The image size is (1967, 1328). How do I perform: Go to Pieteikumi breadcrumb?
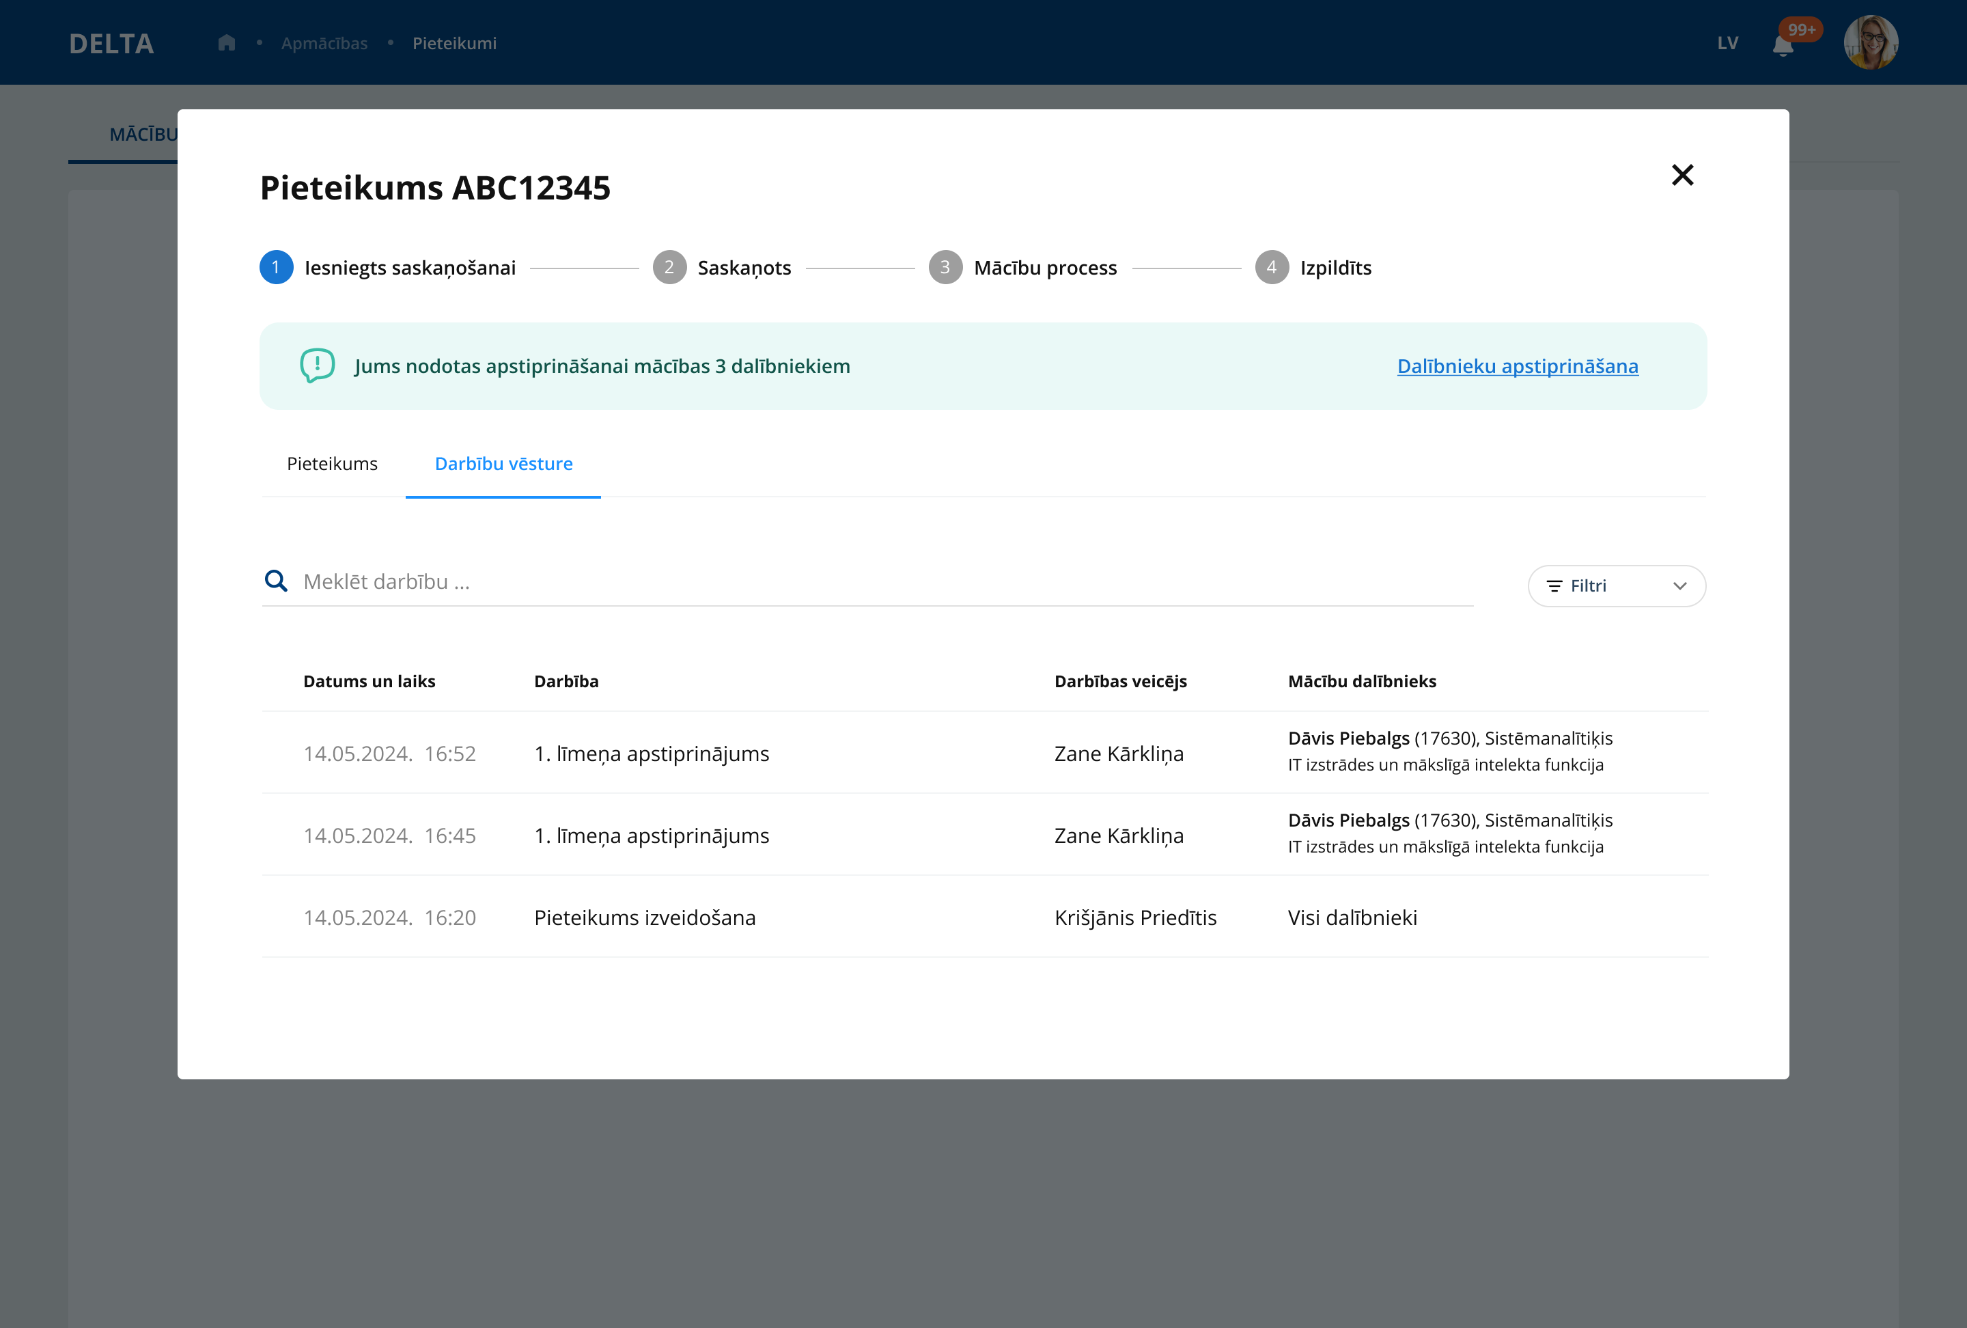coord(454,43)
